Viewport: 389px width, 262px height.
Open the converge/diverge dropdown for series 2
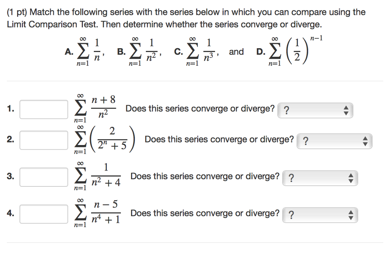[334, 141]
